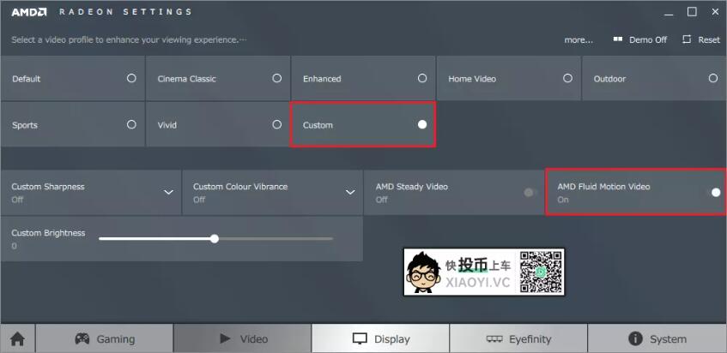Select the Cinema Classic profile radio button
This screenshot has height=353, width=727.
tap(276, 78)
